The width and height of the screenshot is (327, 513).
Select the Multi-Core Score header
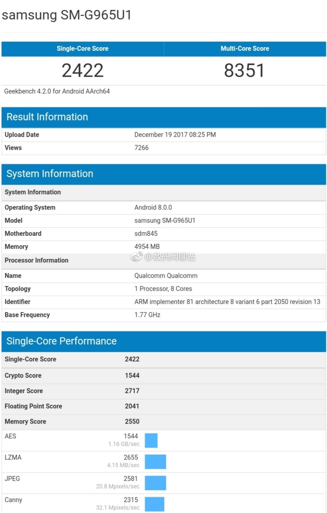245,49
